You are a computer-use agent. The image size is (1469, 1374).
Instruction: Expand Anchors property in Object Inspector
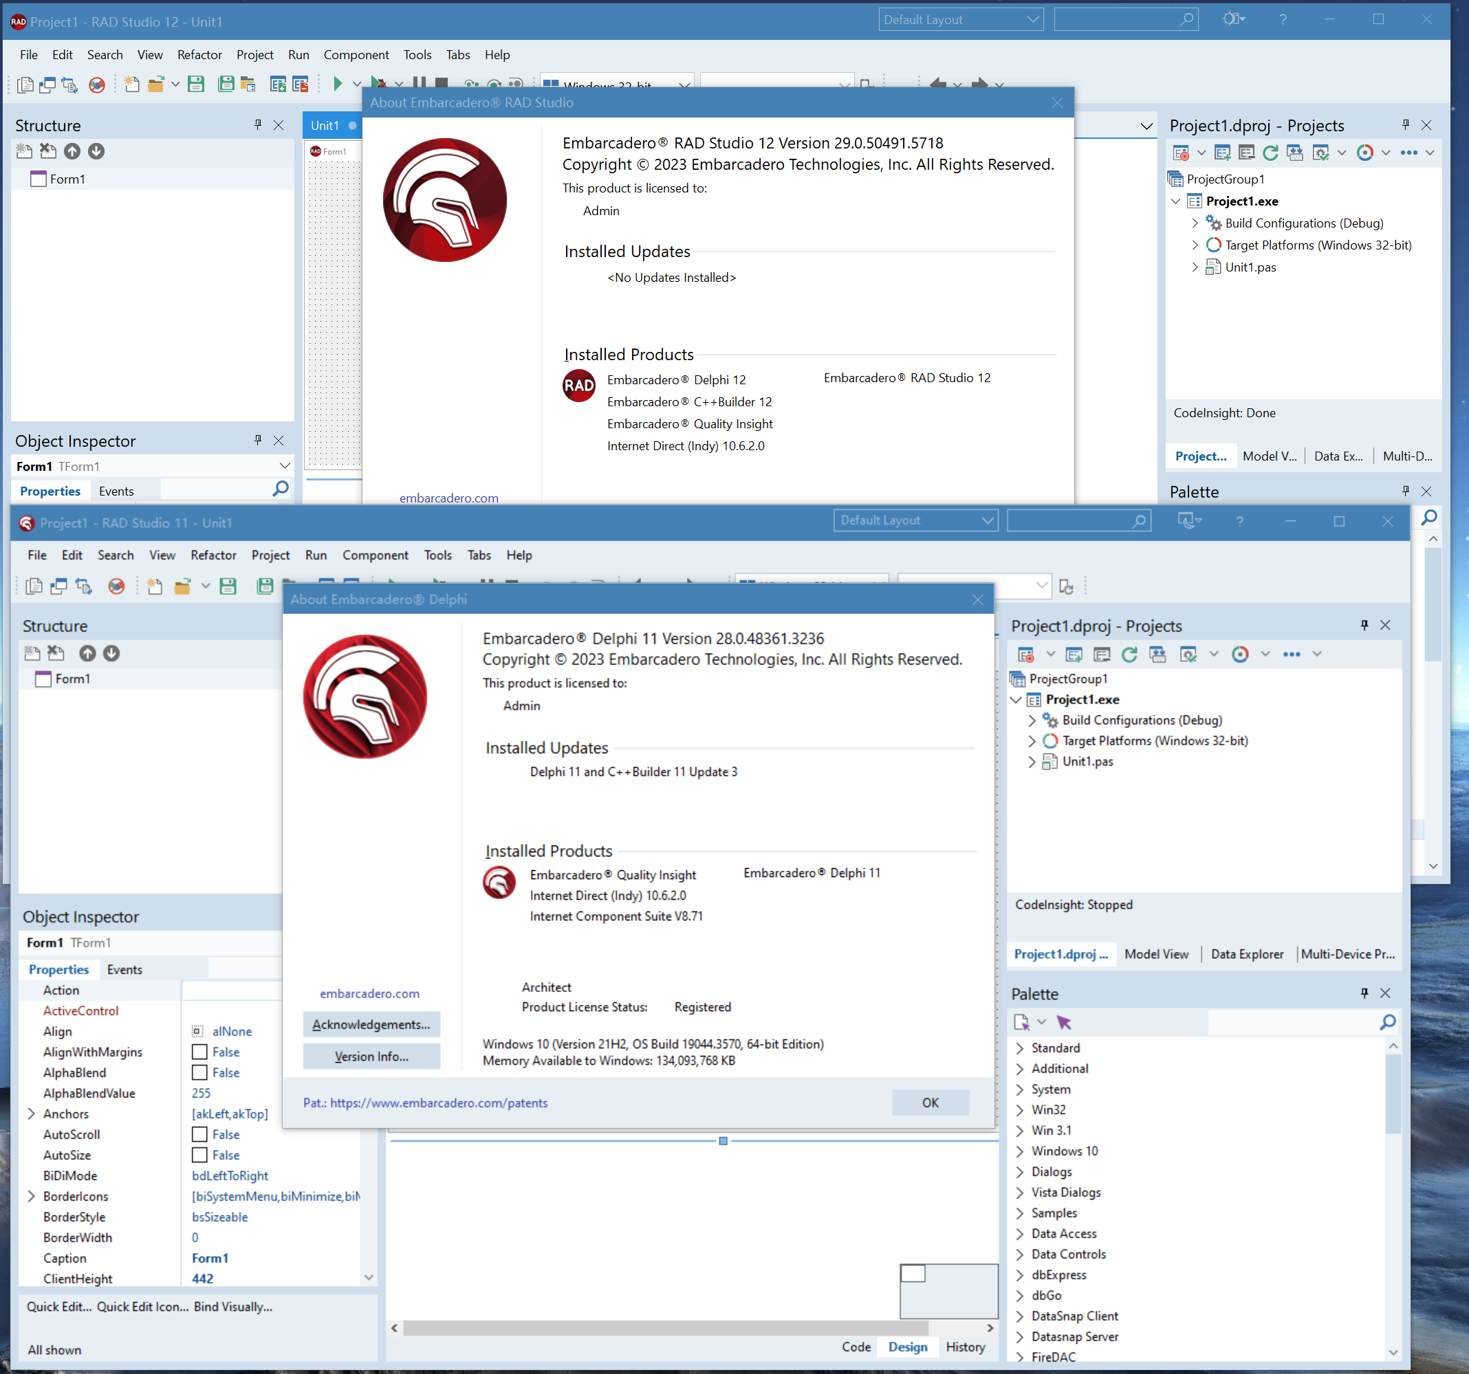tap(31, 1114)
